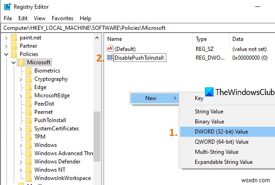Click the Partner folder icon
The width and height of the screenshot is (275, 185).
click(x=14, y=46)
